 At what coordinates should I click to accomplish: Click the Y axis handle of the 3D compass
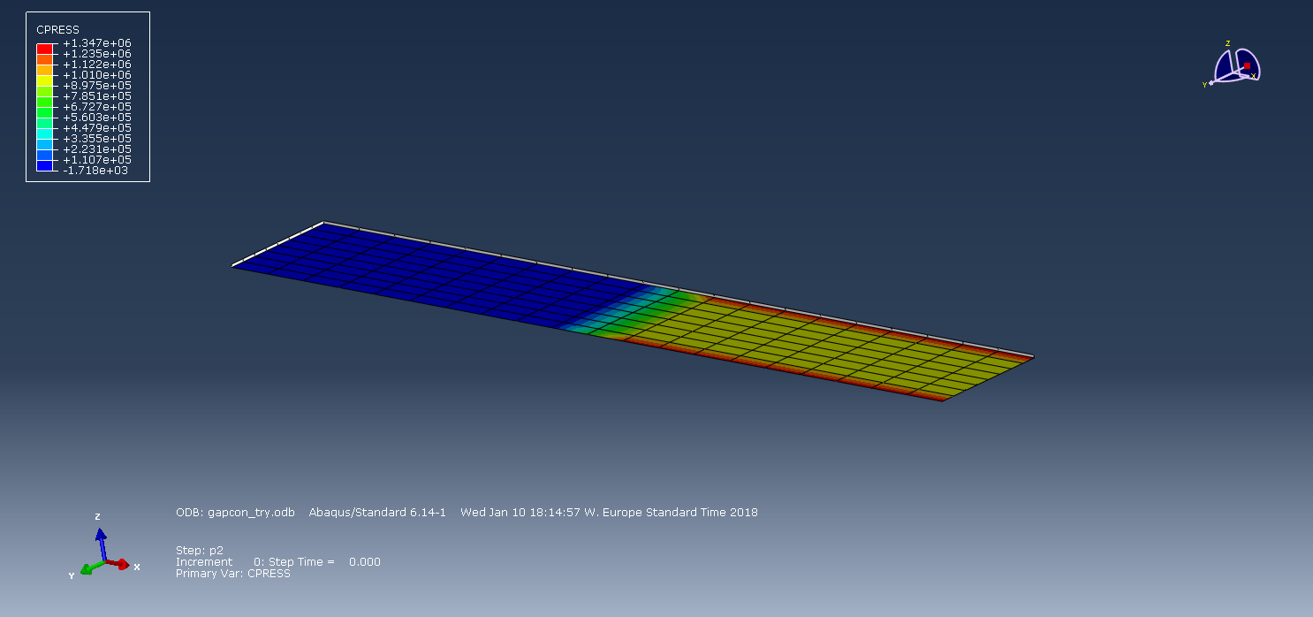[x=1211, y=83]
